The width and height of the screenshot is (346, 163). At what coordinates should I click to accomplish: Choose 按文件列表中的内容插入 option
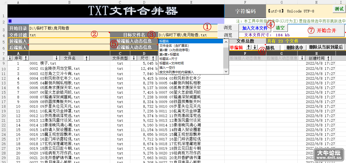coord(191,72)
